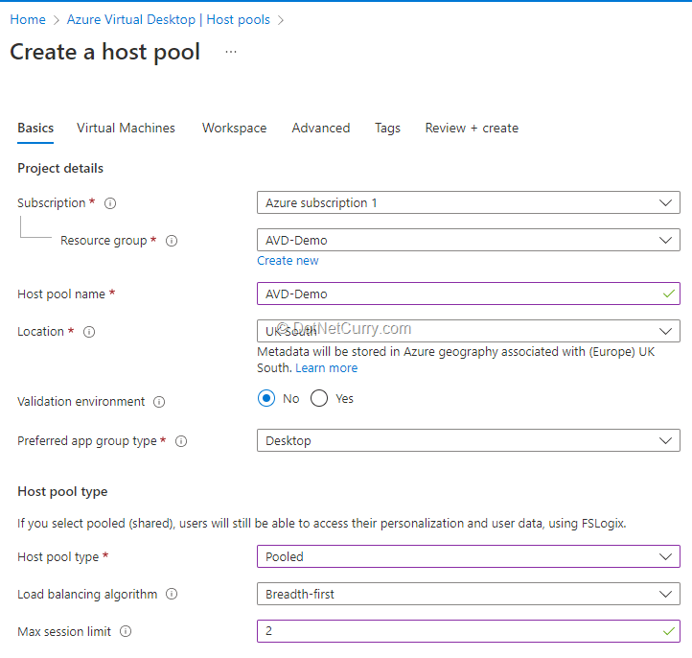Open the Location dropdown
The height and width of the screenshot is (658, 692).
(x=469, y=331)
